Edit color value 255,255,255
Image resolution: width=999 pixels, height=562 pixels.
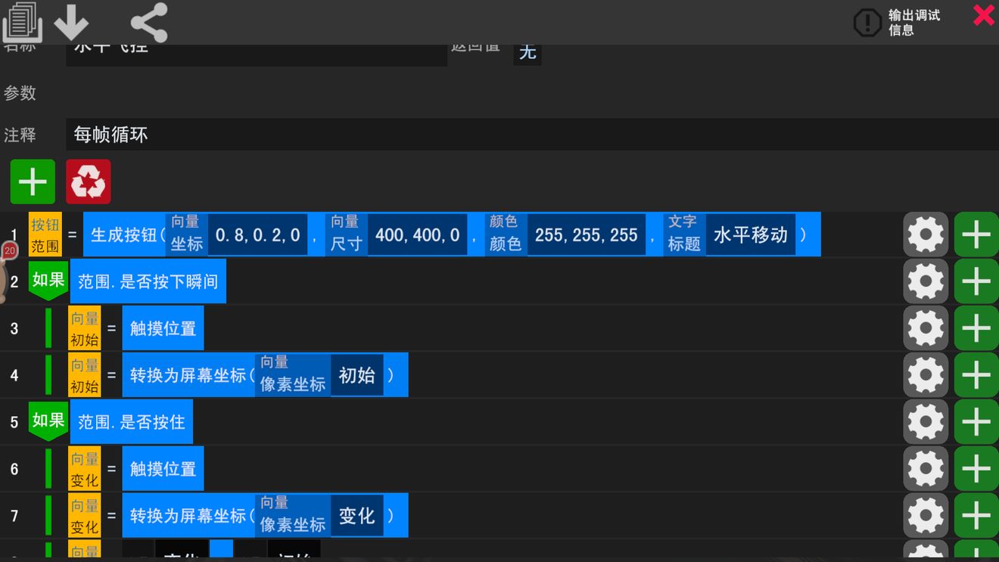pos(587,235)
